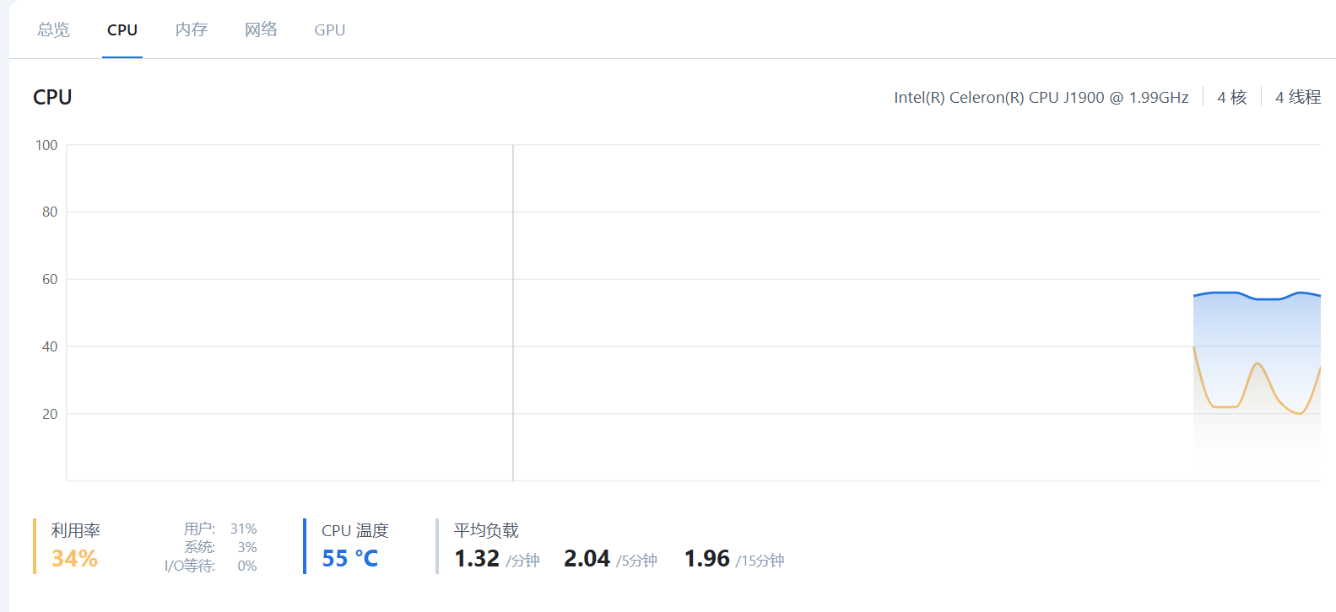Click the I/O等待 0% row

211,566
